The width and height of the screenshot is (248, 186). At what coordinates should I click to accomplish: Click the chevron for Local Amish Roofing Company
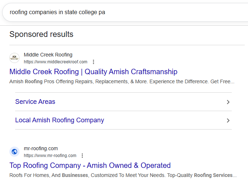click(x=228, y=121)
